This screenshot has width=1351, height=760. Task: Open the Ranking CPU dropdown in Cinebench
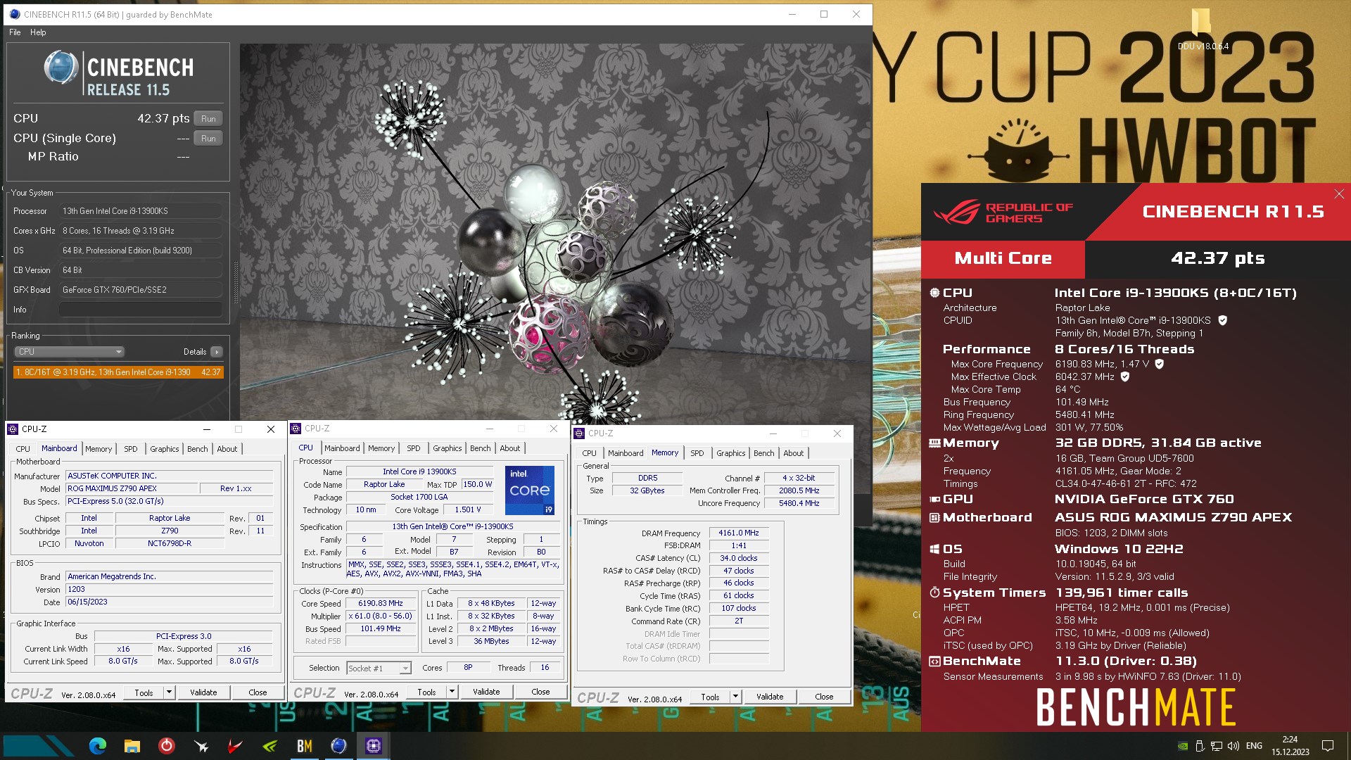(x=69, y=352)
